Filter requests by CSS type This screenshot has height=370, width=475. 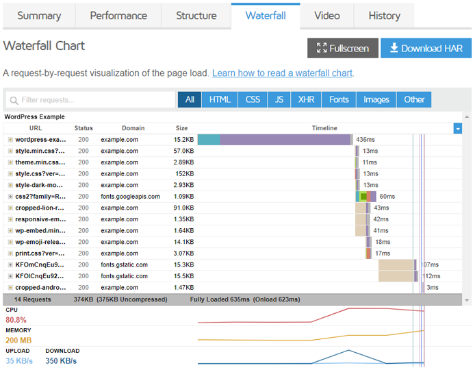click(253, 99)
